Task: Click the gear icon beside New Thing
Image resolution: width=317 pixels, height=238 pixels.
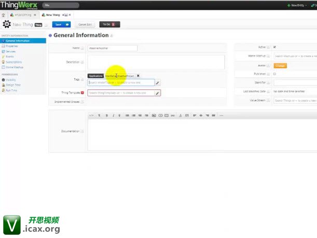Action: tap(7, 24)
